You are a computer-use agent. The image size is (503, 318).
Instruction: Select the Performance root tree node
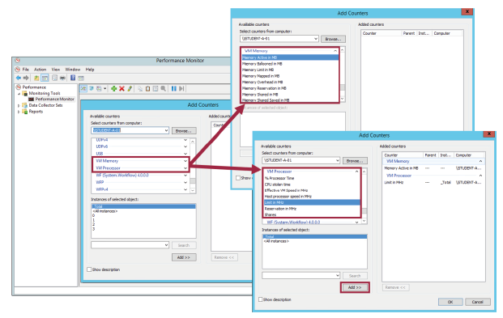click(34, 87)
